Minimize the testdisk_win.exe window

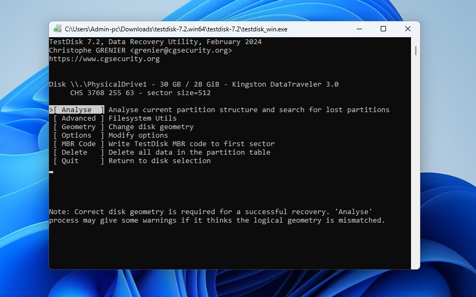click(x=359, y=29)
